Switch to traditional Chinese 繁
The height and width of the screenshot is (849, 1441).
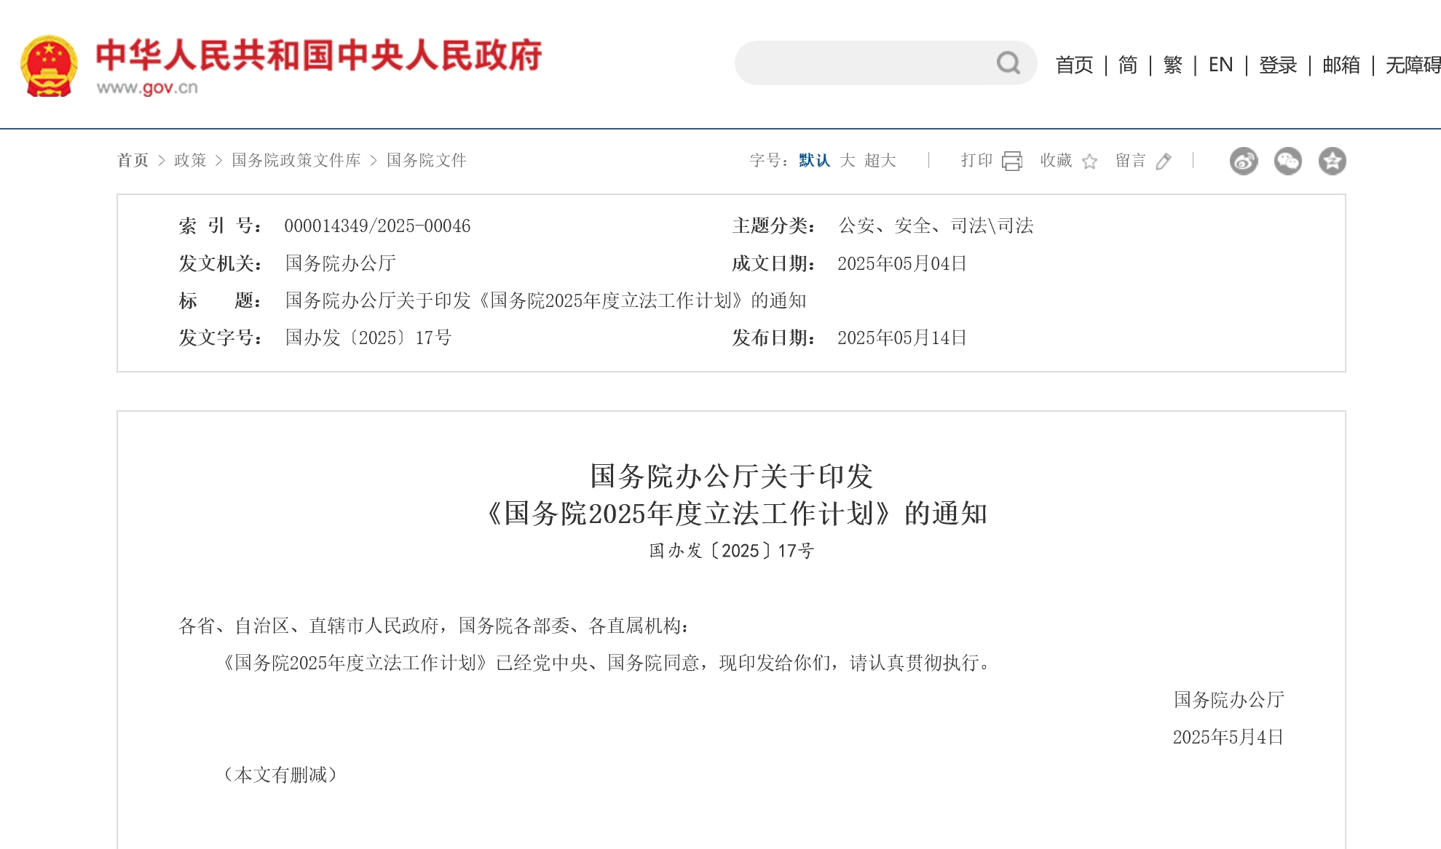click(x=1172, y=65)
